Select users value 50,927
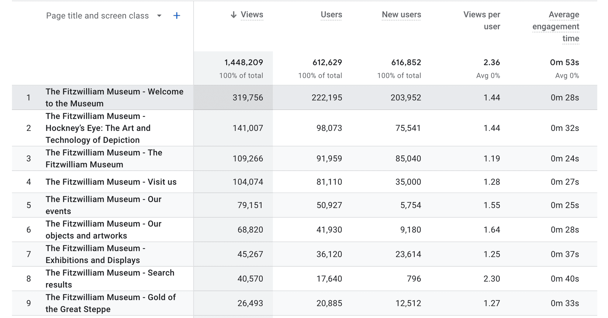This screenshot has height=318, width=608. click(329, 205)
